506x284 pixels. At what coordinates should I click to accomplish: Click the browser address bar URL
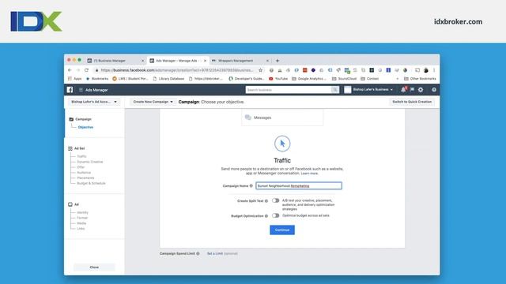coord(177,70)
